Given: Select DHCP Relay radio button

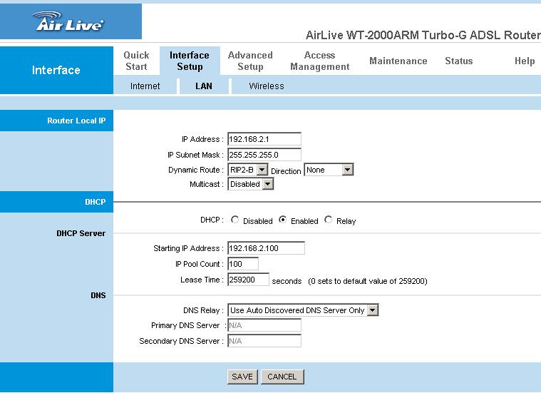Looking at the screenshot, I should point(328,220).
